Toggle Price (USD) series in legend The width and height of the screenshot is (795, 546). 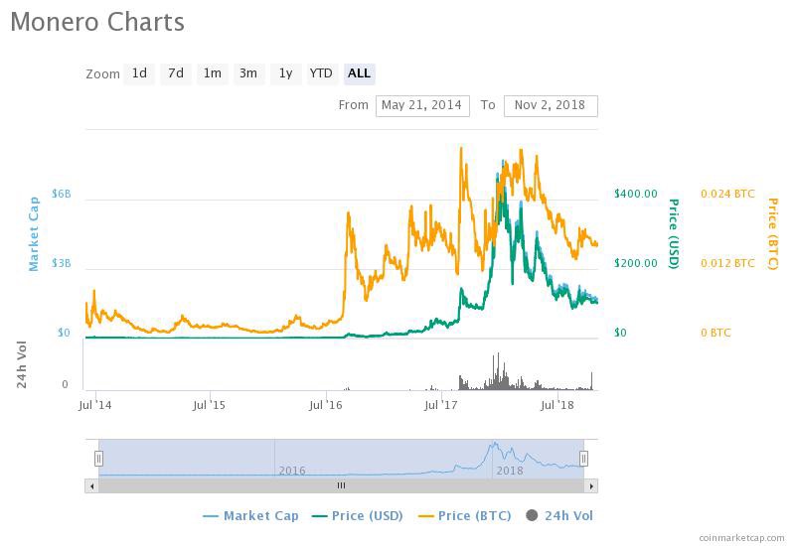point(358,515)
